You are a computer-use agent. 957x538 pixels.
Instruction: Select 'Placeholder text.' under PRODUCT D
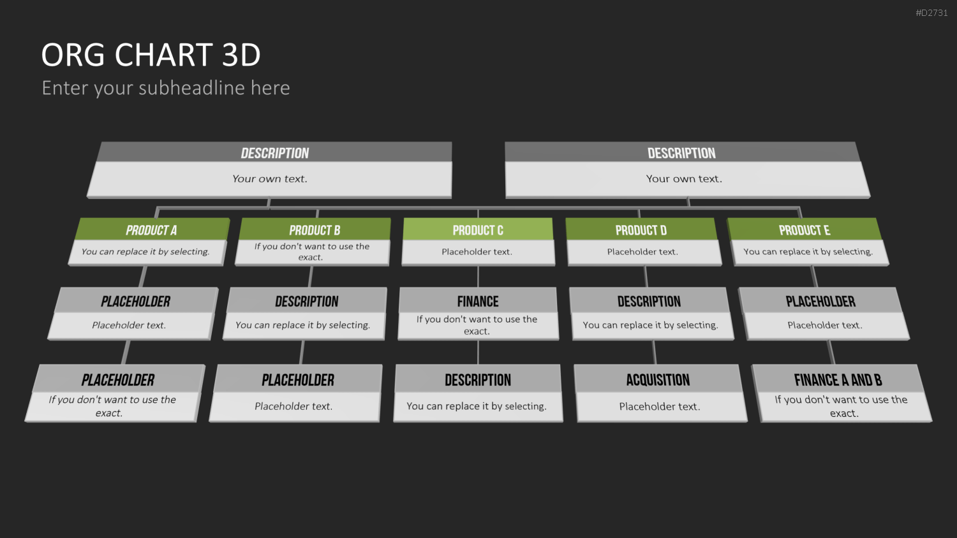642,252
